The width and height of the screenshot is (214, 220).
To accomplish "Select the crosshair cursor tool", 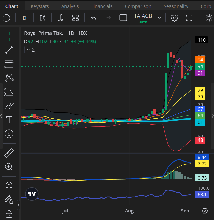I will tap(9, 36).
